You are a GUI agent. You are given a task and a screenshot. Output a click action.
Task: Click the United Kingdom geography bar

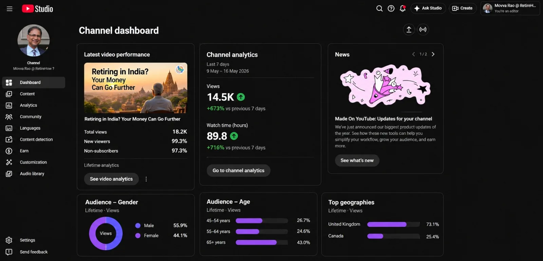tap(393, 224)
